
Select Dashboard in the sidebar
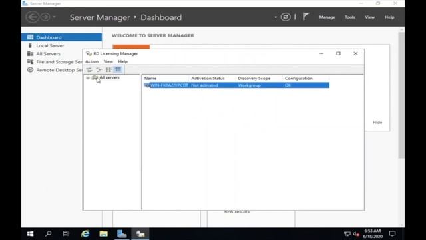click(62, 37)
